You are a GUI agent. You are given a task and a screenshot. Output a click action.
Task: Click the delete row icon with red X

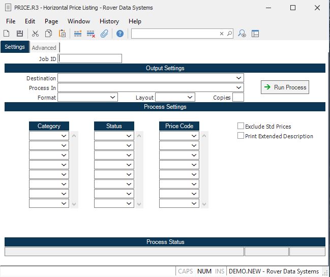(91, 34)
